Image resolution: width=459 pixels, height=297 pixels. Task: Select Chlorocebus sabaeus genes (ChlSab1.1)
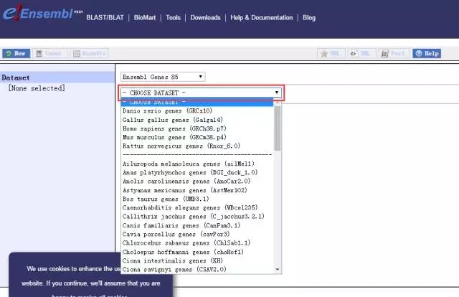coord(197,242)
